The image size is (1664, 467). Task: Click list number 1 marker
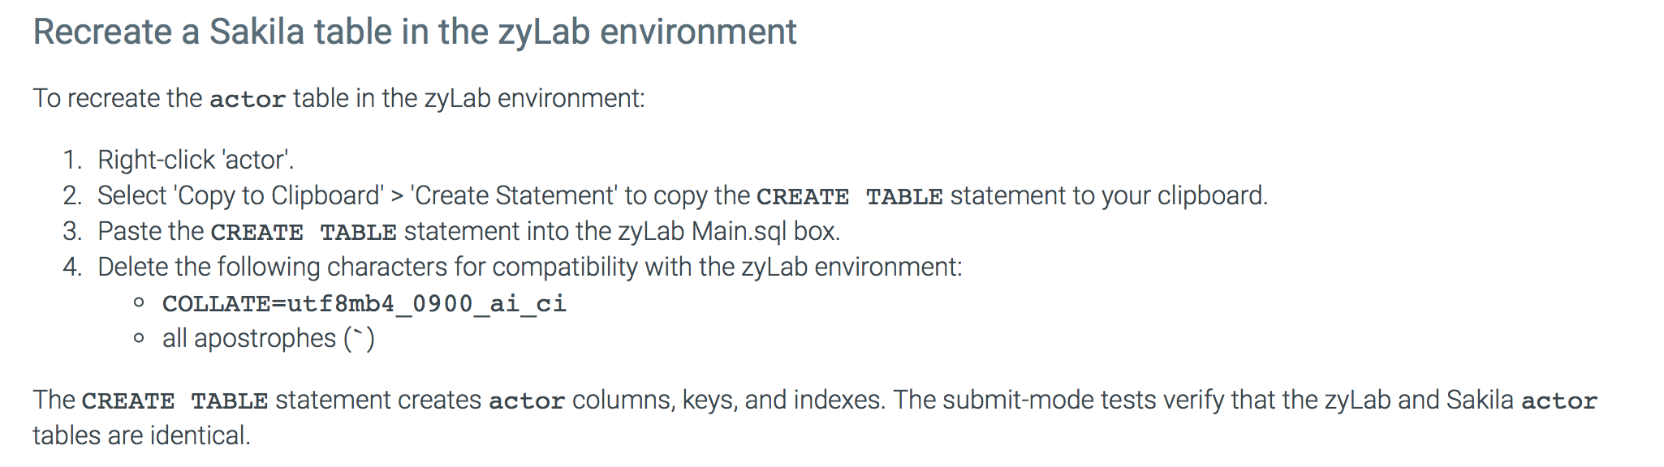pos(73,160)
